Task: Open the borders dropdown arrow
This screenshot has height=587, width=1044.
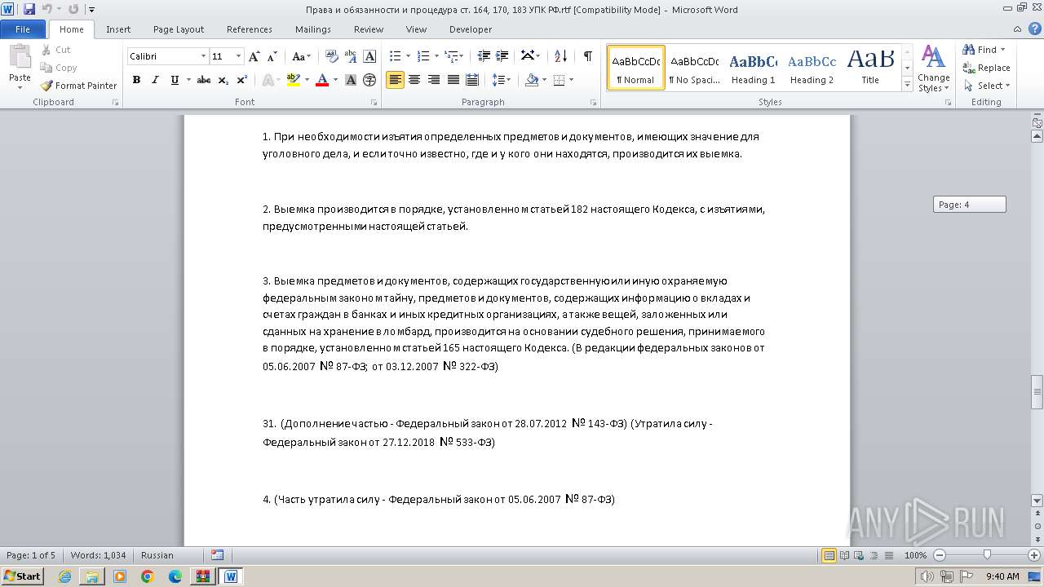Action: [x=571, y=80]
